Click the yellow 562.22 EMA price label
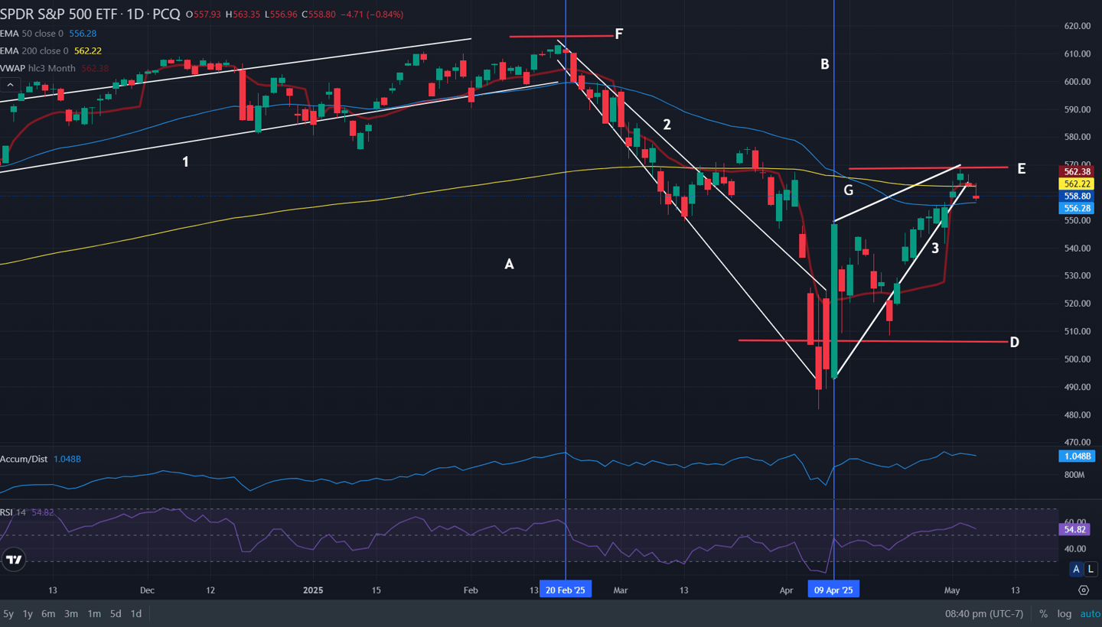The image size is (1102, 627). 1077,184
